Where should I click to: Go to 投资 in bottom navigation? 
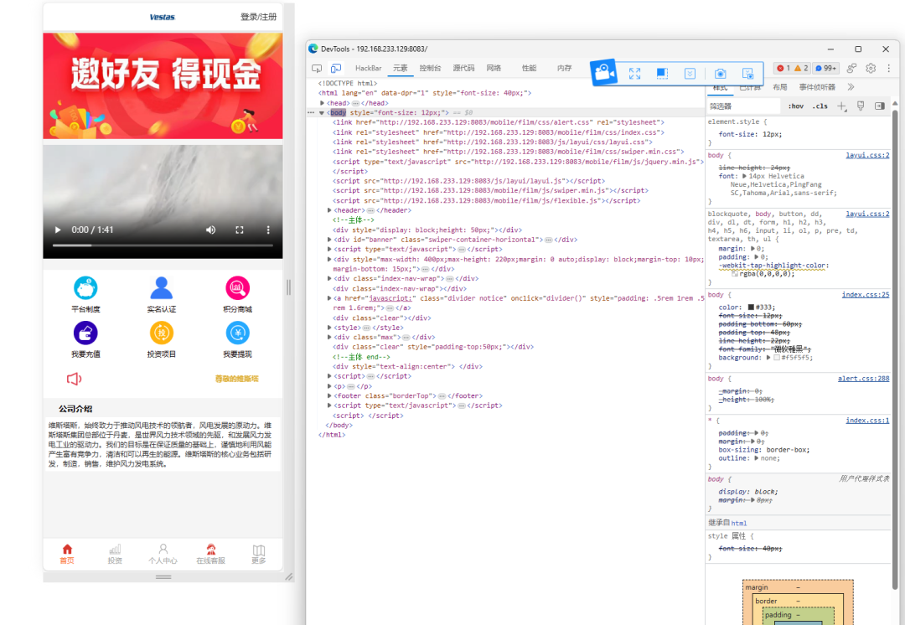(115, 554)
